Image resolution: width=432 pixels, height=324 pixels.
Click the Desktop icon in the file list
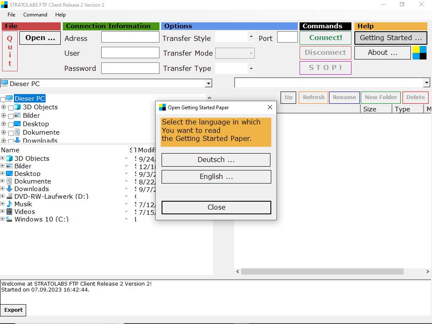coord(9,173)
